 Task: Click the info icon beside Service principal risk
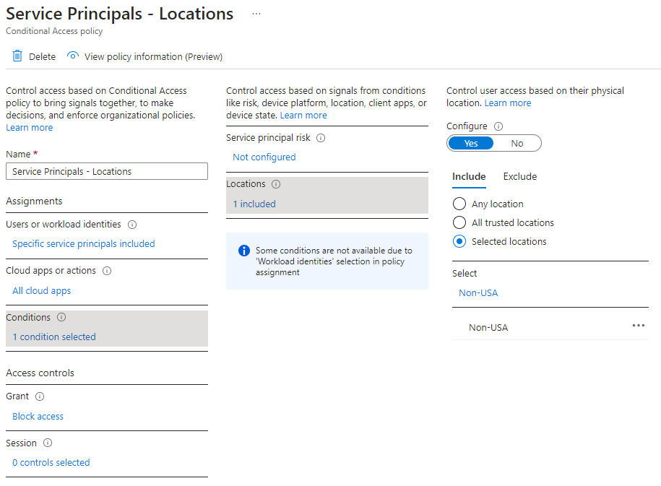point(321,138)
